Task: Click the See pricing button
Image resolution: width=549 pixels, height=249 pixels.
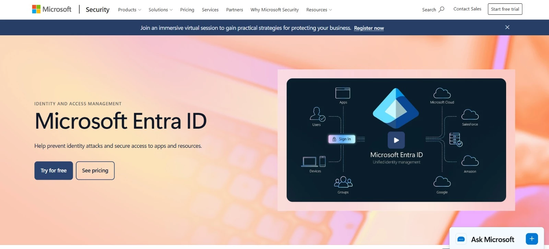Action: [95, 170]
